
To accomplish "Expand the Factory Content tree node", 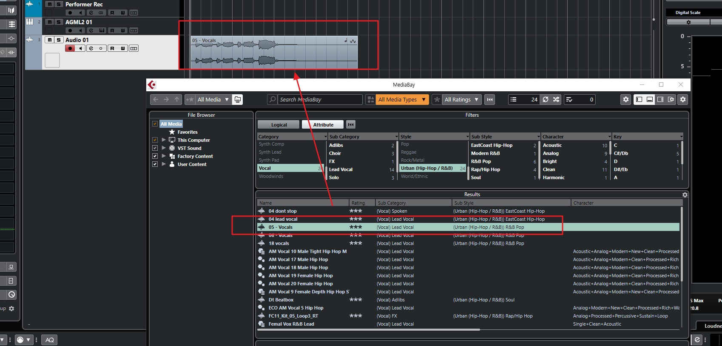I will pos(164,156).
